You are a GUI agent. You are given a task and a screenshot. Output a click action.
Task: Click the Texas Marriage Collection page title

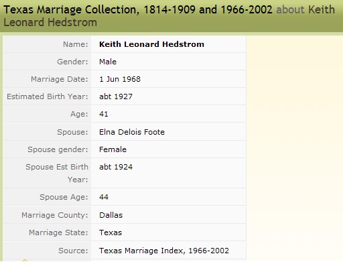click(x=138, y=10)
